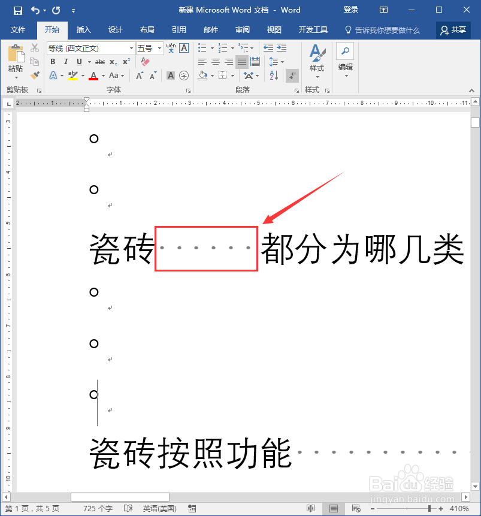481x516 pixels.
Task: Click the 登录 sign-in link
Action: [x=351, y=10]
